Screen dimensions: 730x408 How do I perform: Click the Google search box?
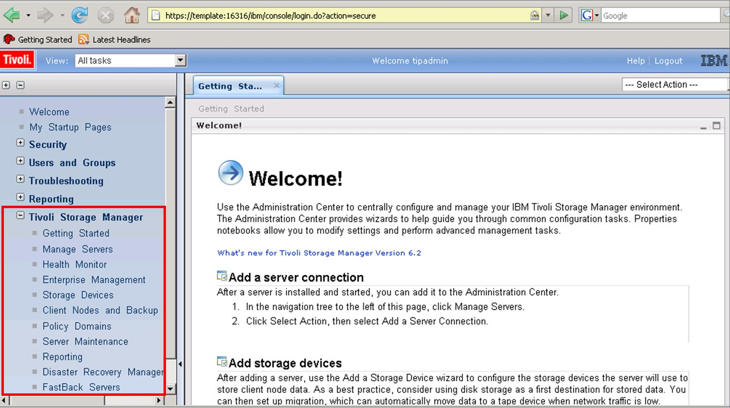pos(659,16)
